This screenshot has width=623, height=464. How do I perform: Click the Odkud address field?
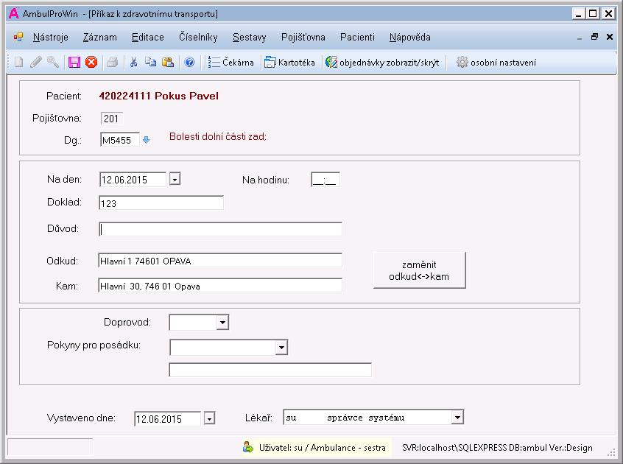click(219, 261)
